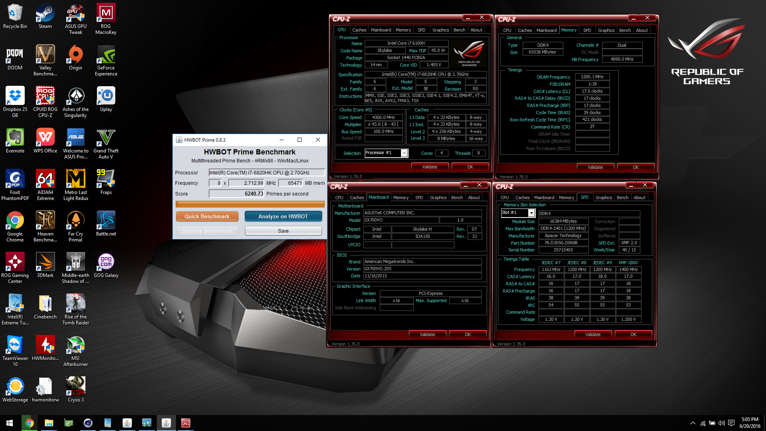Image resolution: width=766 pixels, height=431 pixels.
Task: Open Ashes of the Singularity icon
Action: (75, 102)
